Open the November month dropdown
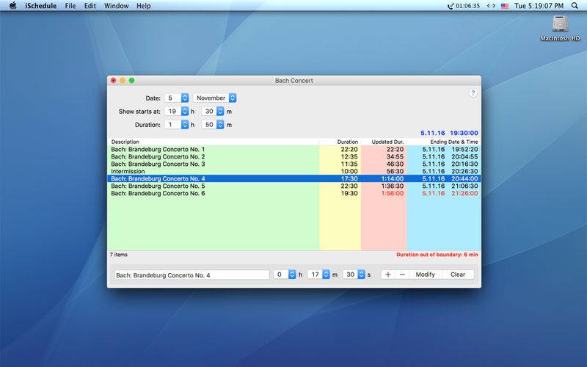This screenshot has height=367, width=587. [x=214, y=98]
